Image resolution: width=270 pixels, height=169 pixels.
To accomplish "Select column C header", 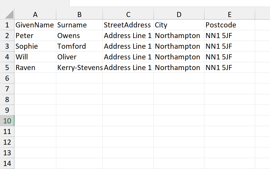I will pos(128,15).
